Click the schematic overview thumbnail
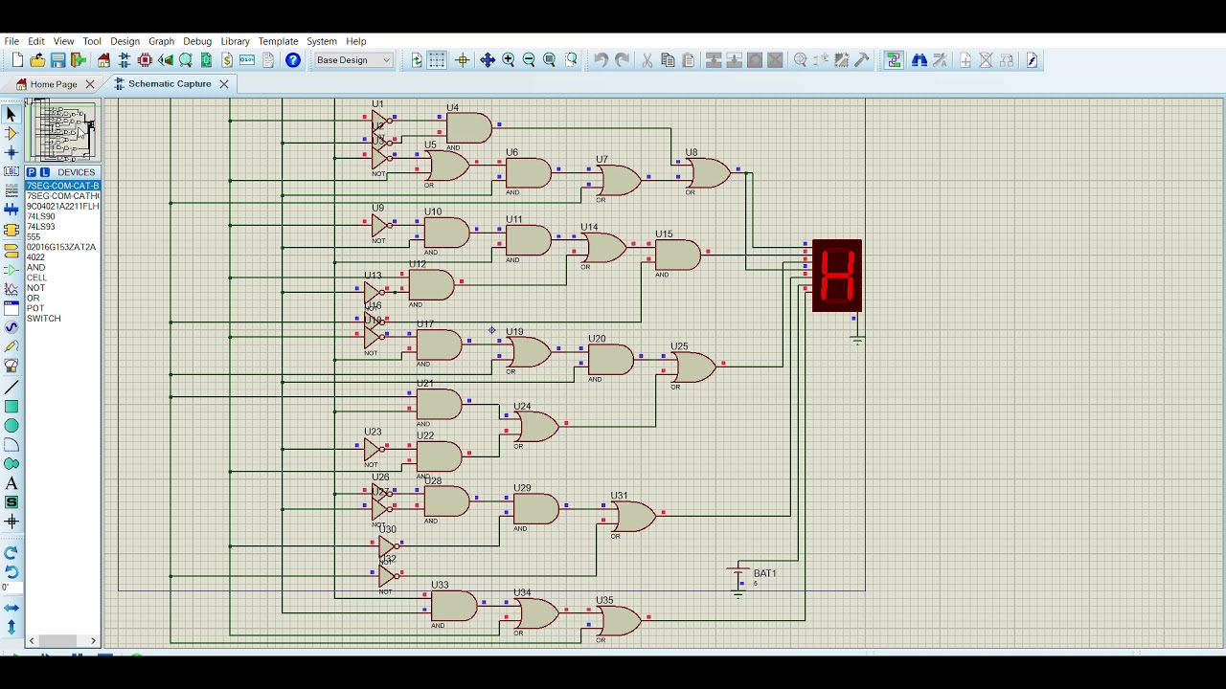1226x689 pixels. [x=62, y=130]
